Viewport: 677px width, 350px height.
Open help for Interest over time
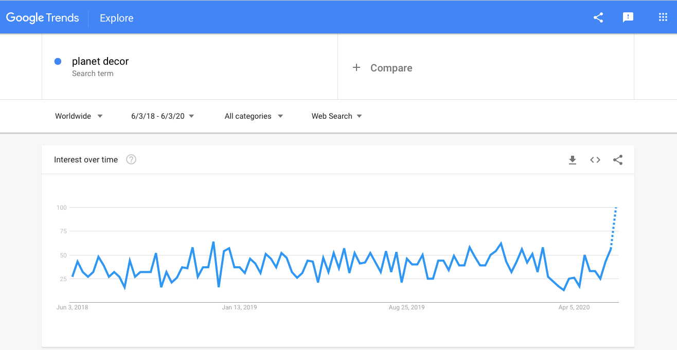pos(131,160)
